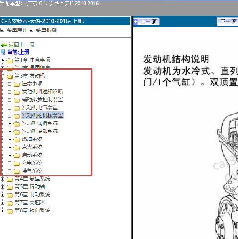
Task: Go to previous page with 上一页
Action: (146, 22)
